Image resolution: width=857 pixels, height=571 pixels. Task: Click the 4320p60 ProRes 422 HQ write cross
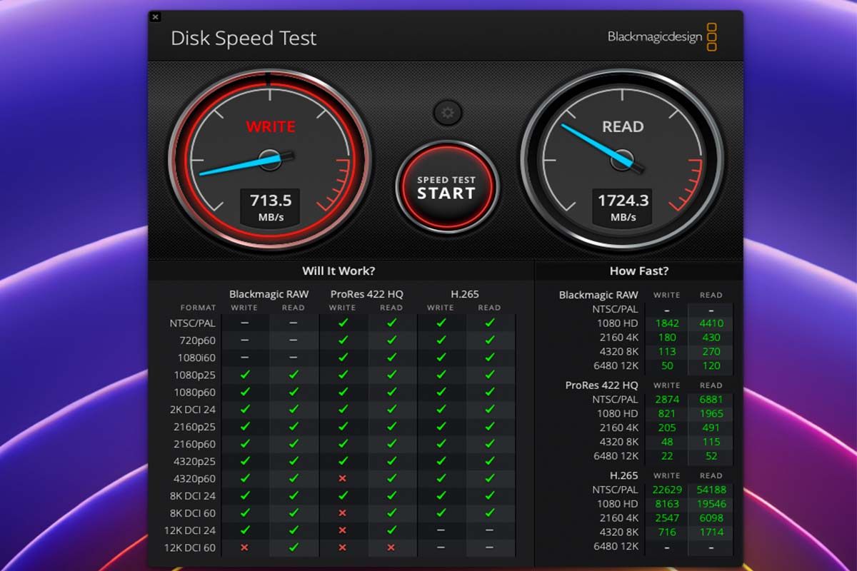tap(342, 478)
